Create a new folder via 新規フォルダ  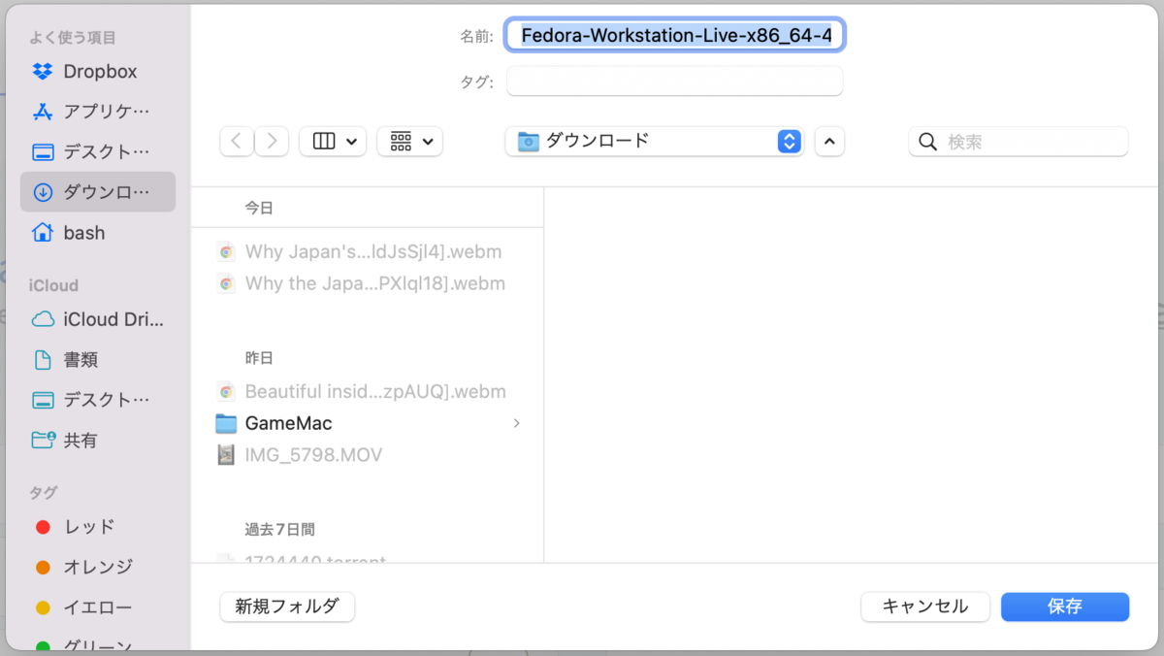(287, 607)
